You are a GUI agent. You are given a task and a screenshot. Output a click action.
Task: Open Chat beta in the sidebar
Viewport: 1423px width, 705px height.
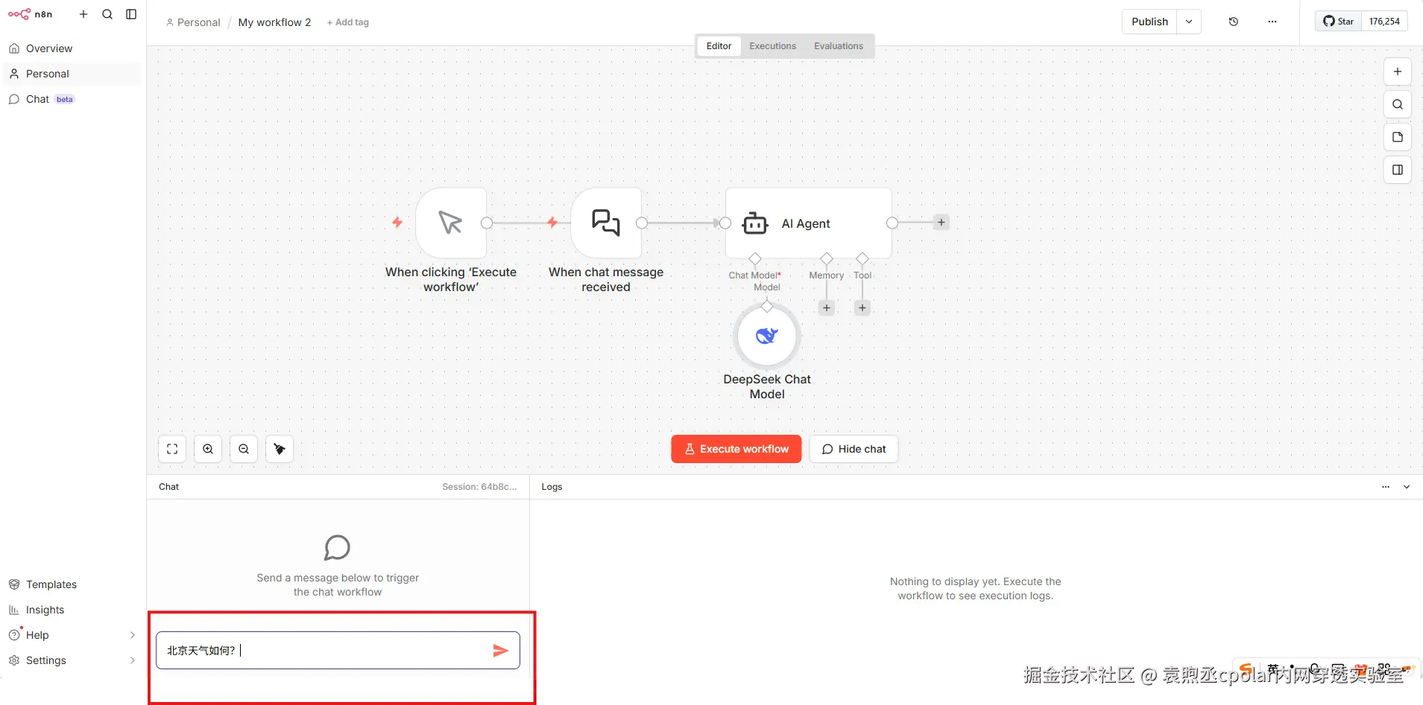coord(72,99)
